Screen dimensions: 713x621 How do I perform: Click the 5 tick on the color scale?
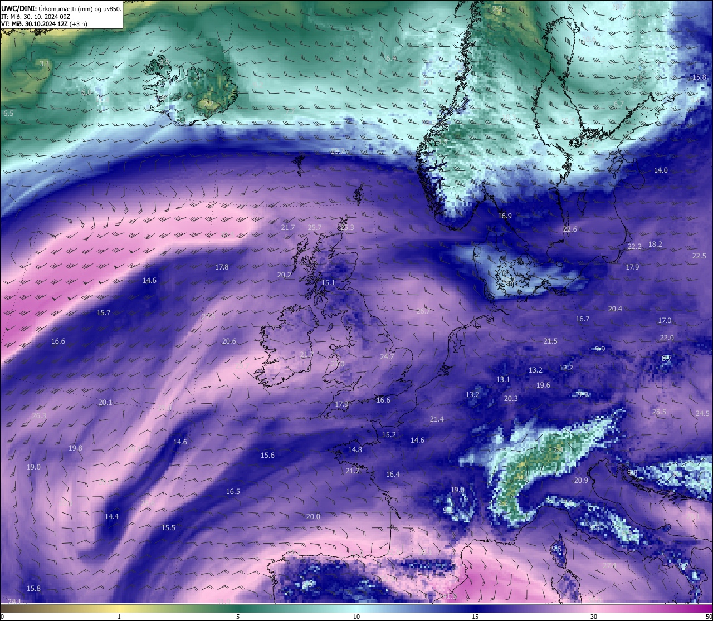(238, 617)
